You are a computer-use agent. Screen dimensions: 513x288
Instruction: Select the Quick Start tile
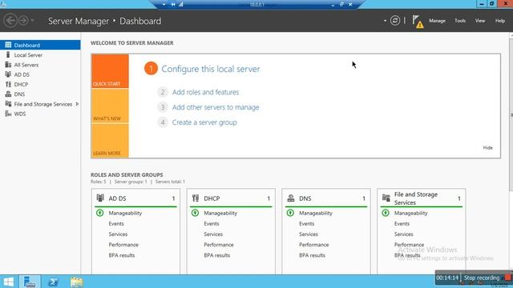pos(110,71)
